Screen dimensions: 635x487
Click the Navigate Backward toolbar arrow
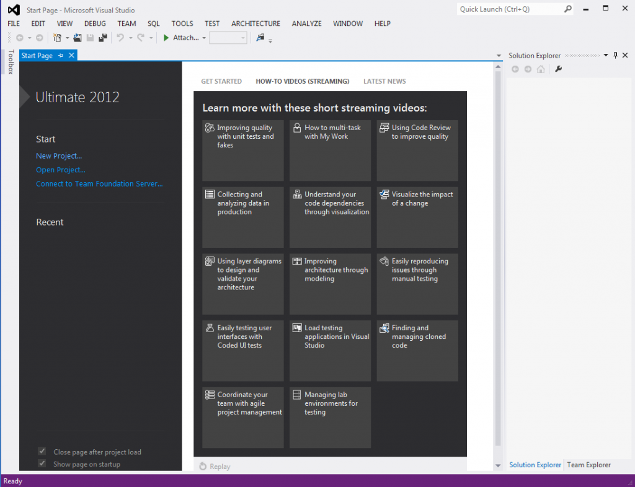[19, 38]
